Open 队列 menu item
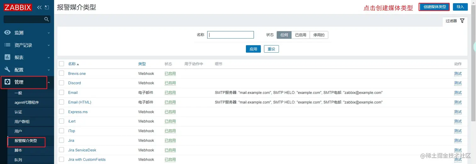476x164 pixels. click(x=18, y=160)
